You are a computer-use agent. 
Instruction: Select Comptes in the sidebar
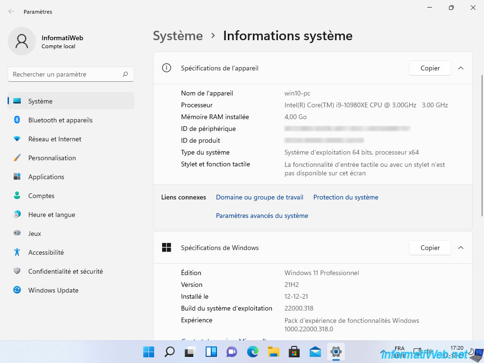click(41, 196)
